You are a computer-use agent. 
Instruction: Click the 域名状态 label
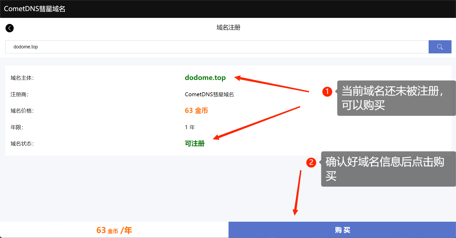coord(22,144)
